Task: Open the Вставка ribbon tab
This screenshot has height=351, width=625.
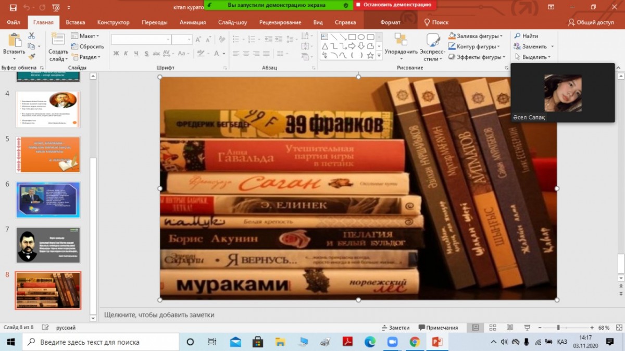Action: click(76, 22)
